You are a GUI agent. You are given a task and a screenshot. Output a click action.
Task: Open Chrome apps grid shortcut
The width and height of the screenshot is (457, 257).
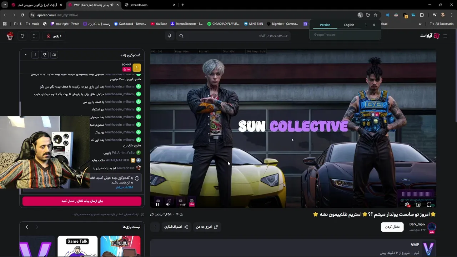click(x=5, y=24)
